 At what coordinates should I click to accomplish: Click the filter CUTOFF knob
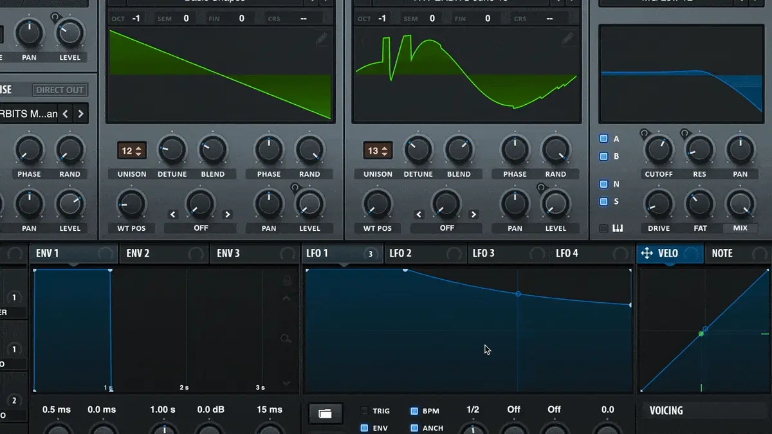tap(659, 149)
